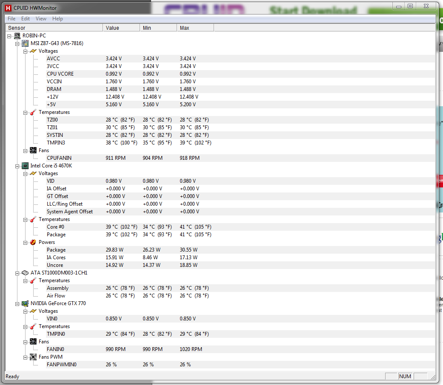Click the Powers flame icon

33,242
